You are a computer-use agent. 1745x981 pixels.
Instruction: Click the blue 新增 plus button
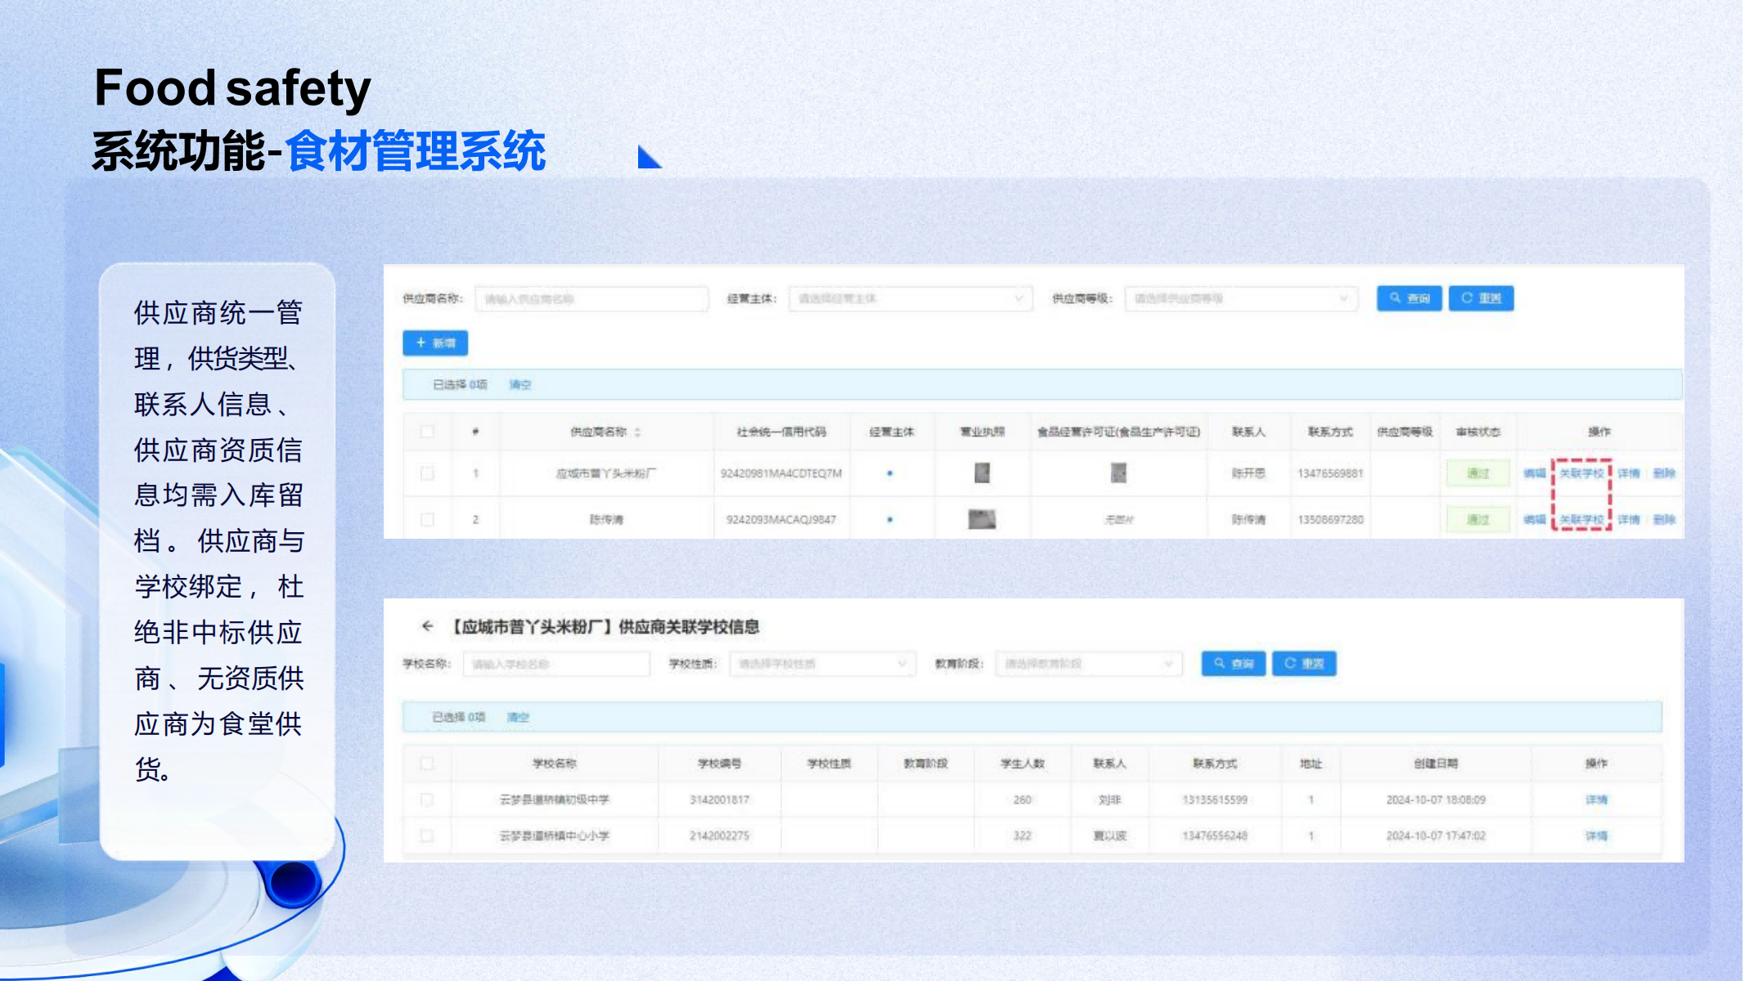(x=435, y=343)
